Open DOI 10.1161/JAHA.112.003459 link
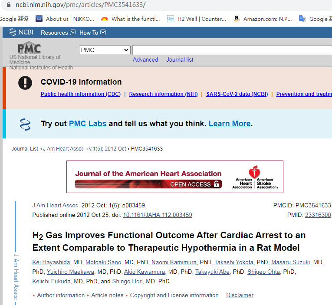 point(158,215)
